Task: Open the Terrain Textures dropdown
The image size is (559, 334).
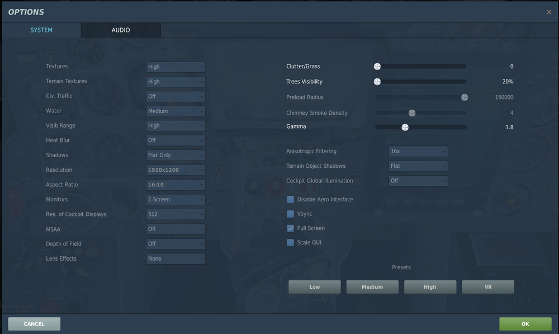Action: (175, 81)
